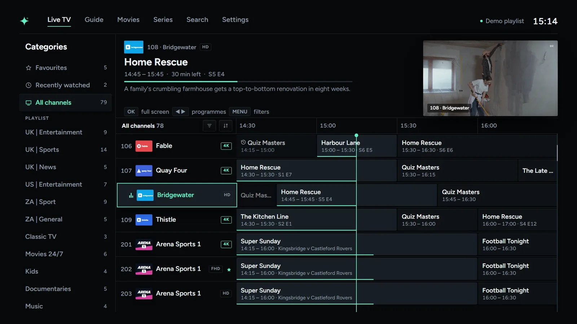This screenshot has height=324, width=577.
Task: Click the green star app logo
Action: [25, 21]
